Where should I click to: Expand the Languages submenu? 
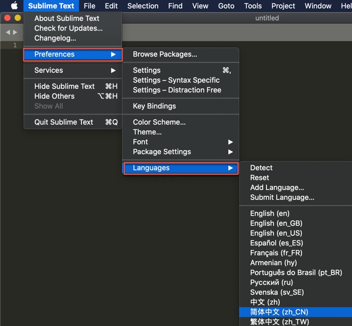[181, 168]
